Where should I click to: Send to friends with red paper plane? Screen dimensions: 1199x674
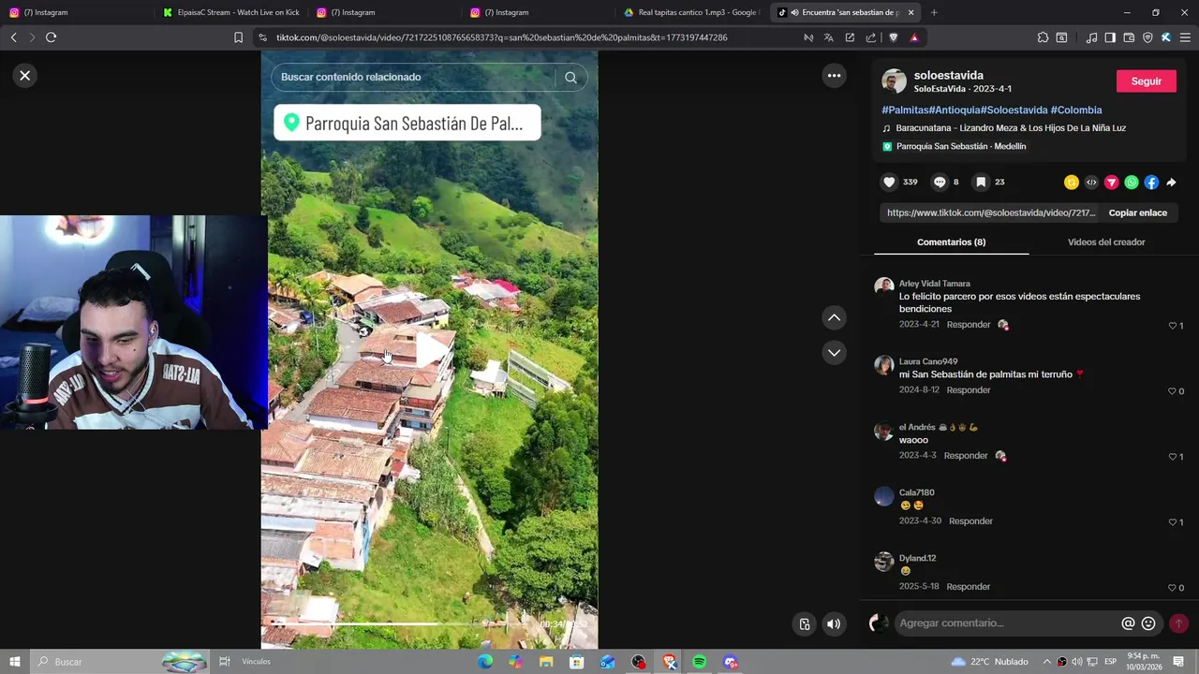[1111, 183]
